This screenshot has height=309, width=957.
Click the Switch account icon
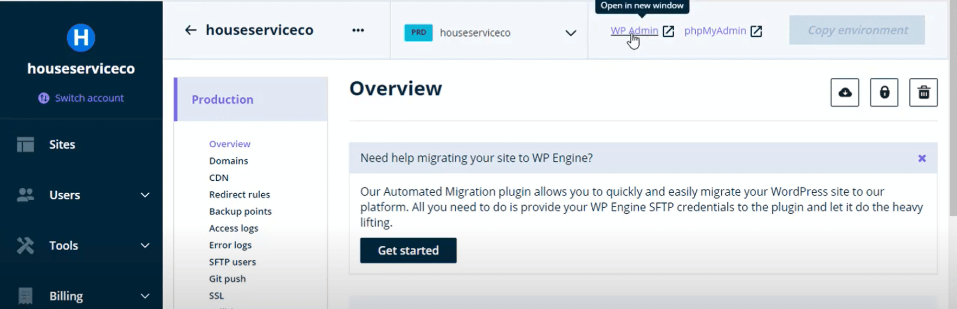click(x=44, y=98)
